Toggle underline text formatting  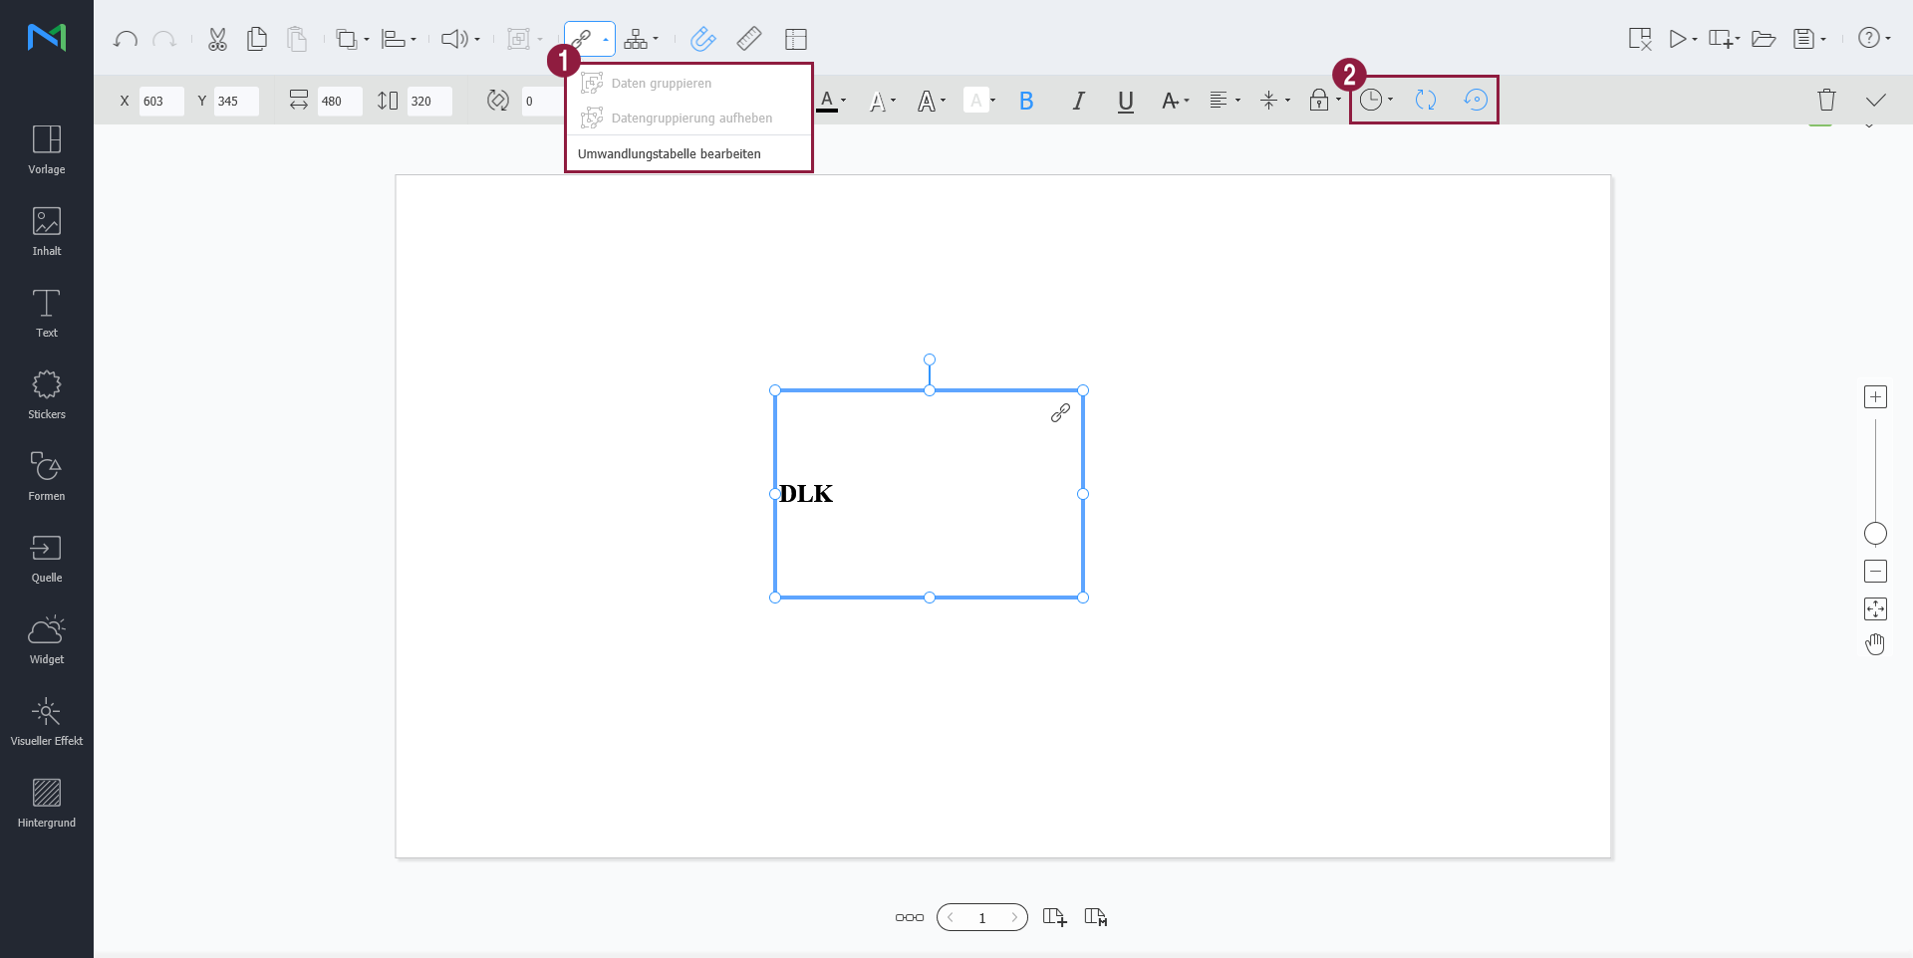(x=1126, y=101)
